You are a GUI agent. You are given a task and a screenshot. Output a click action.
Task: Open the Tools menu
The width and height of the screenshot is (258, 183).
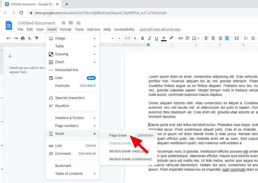(79, 29)
